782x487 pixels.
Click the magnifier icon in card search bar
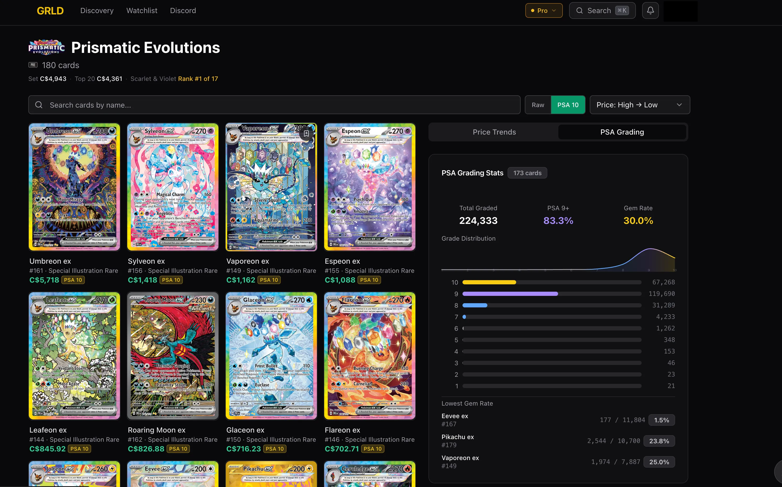(x=39, y=105)
